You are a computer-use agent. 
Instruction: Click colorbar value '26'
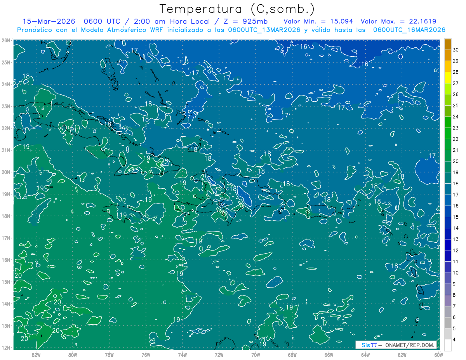click(x=456, y=94)
